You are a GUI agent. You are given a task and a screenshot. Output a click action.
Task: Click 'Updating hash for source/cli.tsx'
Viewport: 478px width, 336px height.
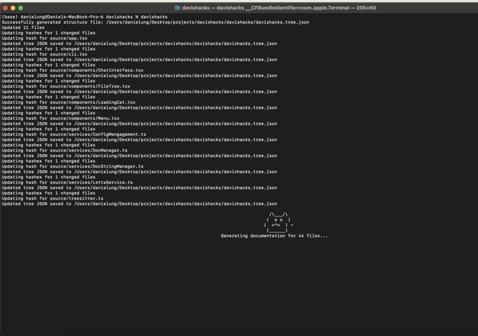[x=44, y=55]
